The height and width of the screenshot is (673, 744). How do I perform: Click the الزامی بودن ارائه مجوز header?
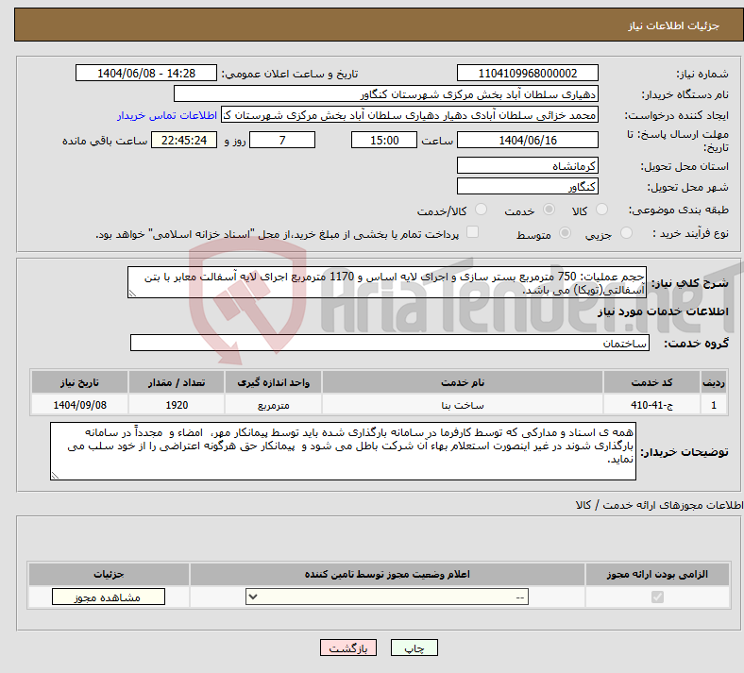(657, 574)
